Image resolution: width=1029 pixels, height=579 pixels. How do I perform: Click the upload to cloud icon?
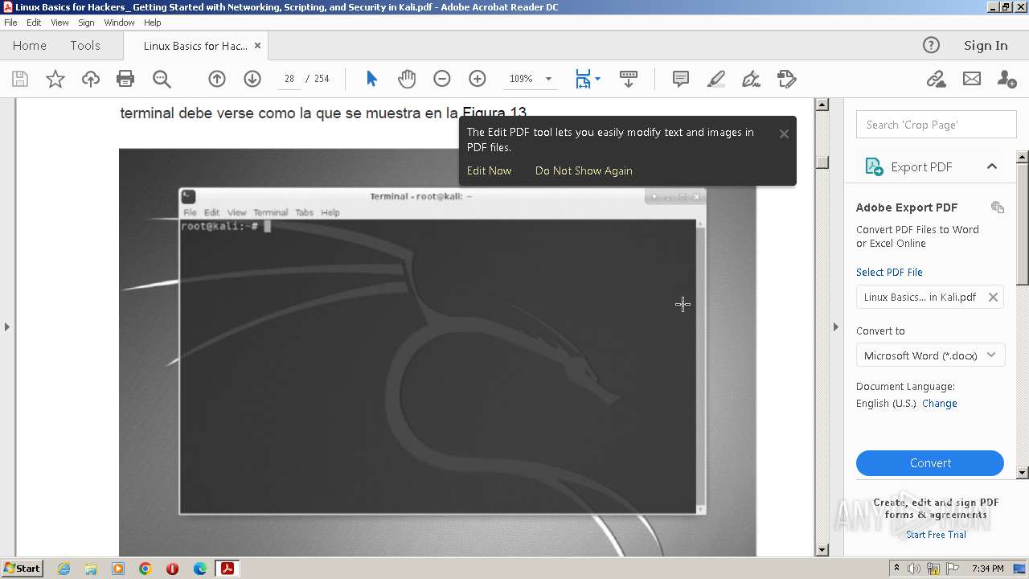(91, 79)
